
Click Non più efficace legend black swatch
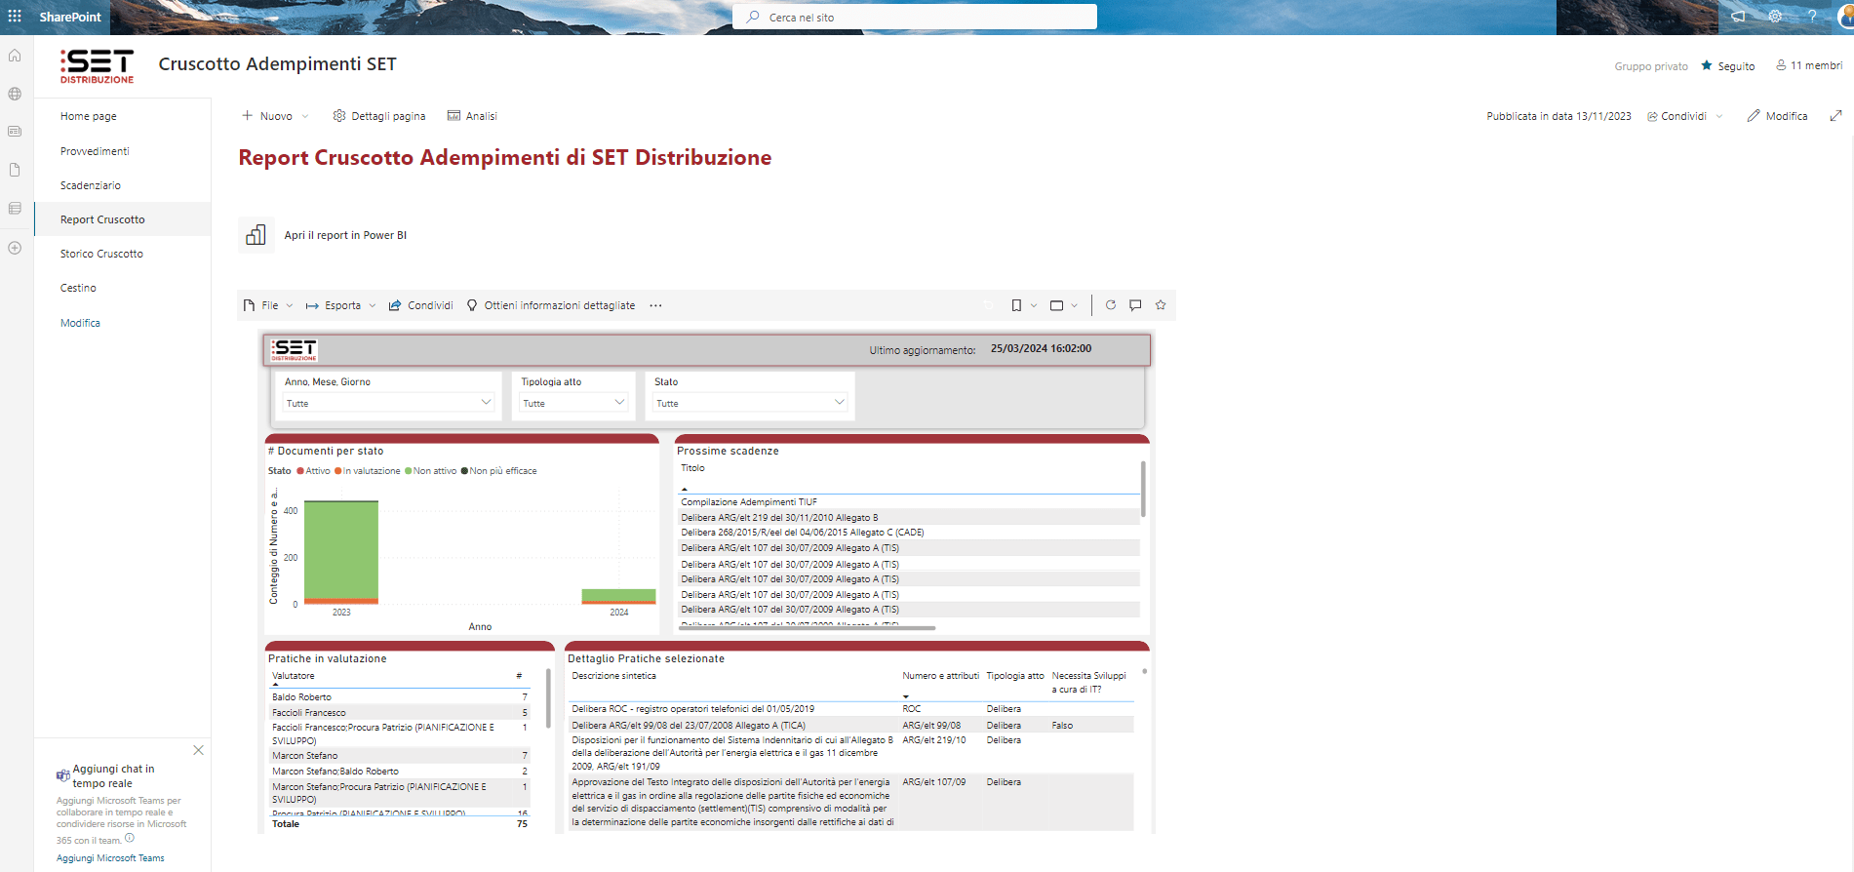(465, 471)
